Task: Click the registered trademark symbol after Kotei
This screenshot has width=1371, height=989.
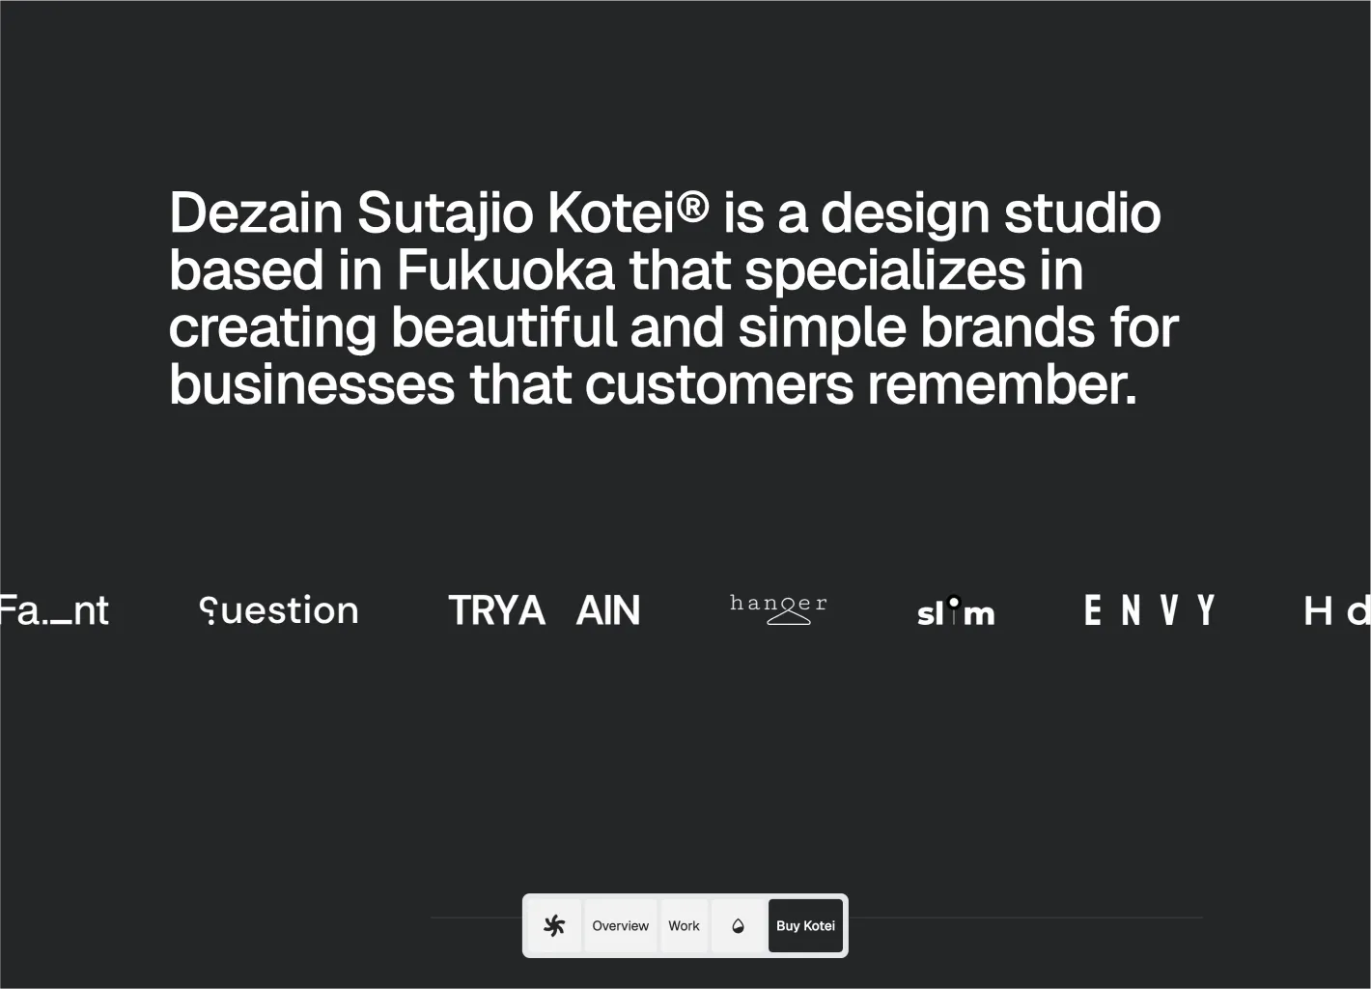Action: click(692, 206)
